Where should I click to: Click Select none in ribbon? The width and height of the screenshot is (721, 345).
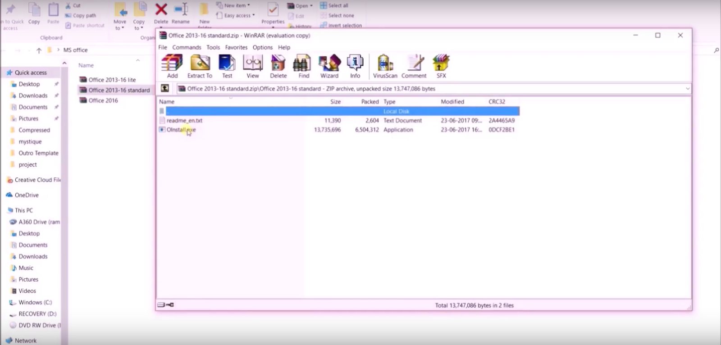(x=337, y=15)
